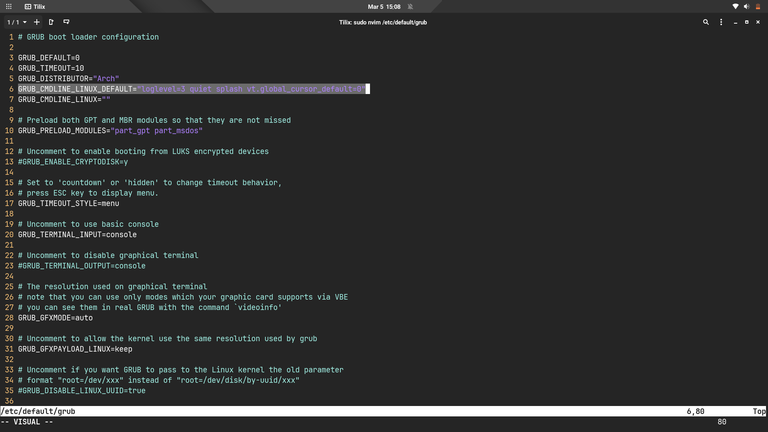The image size is (768, 432).
Task: Click the muted notifications bell icon
Action: point(410,6)
